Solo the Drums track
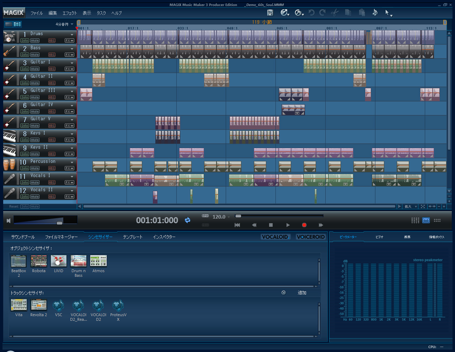 25,40
